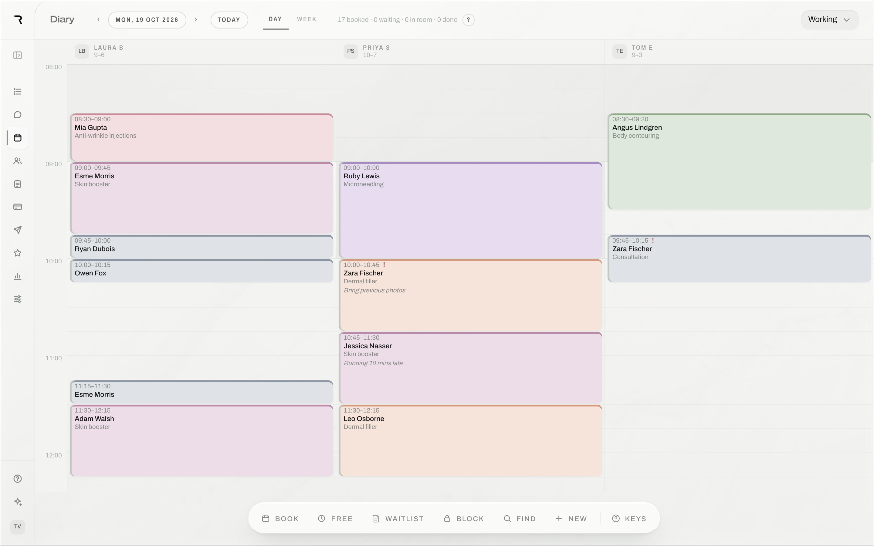Viewport: 874px width, 546px height.
Task: Click the LB avatar for Laura B
Action: click(x=82, y=51)
